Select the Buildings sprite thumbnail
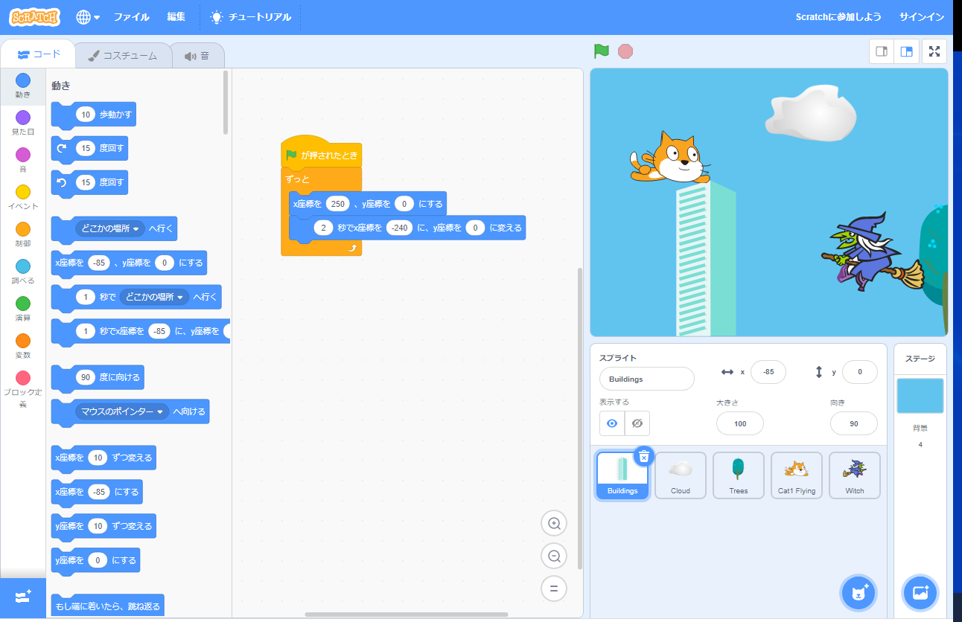 (622, 475)
